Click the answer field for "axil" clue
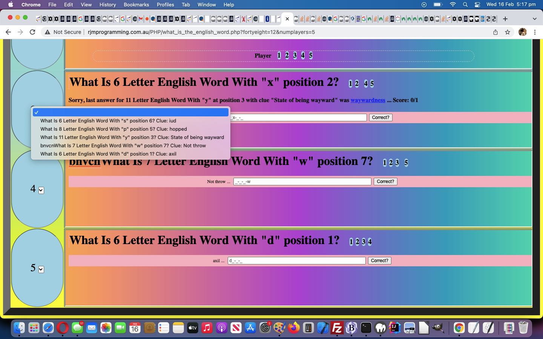 pos(296,261)
